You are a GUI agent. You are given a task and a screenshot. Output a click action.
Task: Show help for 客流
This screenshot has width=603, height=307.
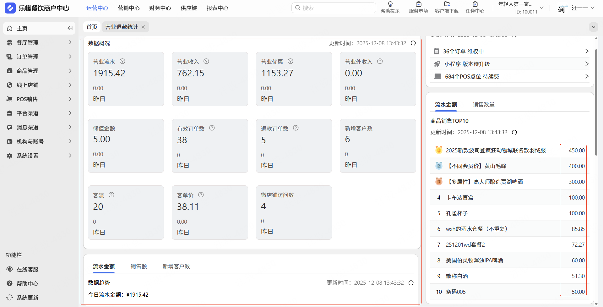(x=111, y=195)
